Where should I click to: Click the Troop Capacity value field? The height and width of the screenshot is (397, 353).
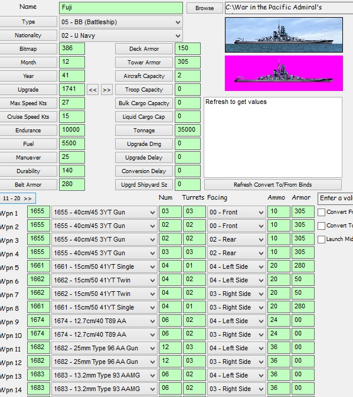188,90
